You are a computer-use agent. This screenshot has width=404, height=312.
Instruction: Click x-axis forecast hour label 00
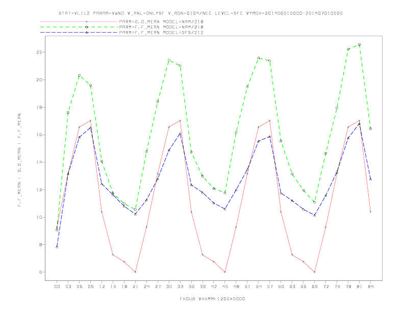(x=57, y=287)
